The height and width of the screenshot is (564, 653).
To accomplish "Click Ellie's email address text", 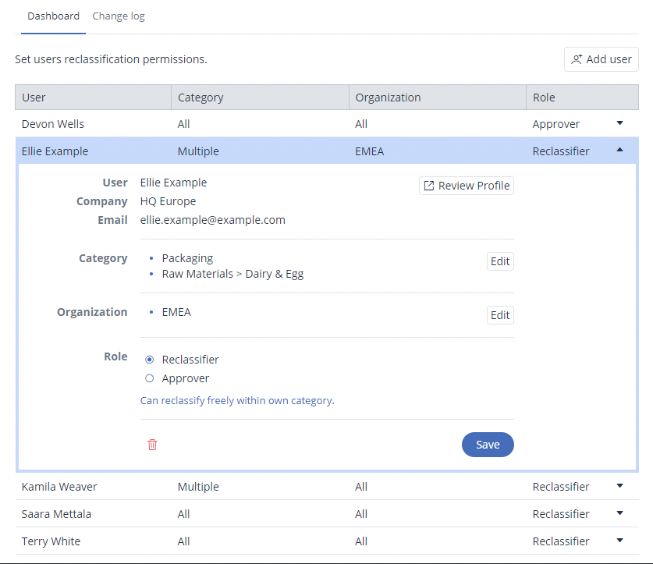I will click(x=213, y=220).
